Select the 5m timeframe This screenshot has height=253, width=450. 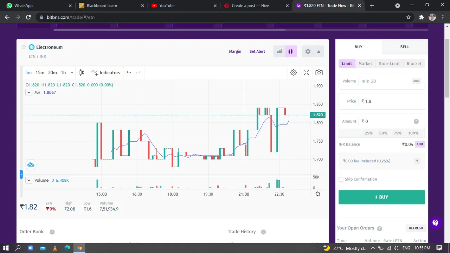28,72
